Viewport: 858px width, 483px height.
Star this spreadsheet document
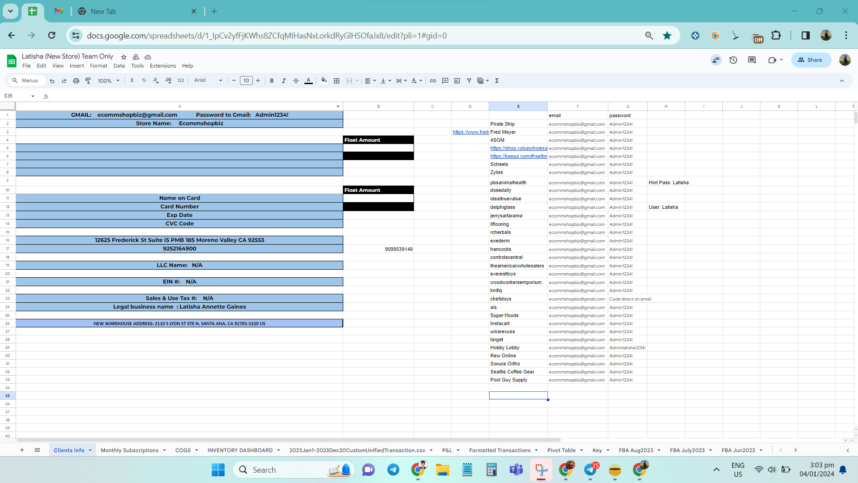[124, 57]
